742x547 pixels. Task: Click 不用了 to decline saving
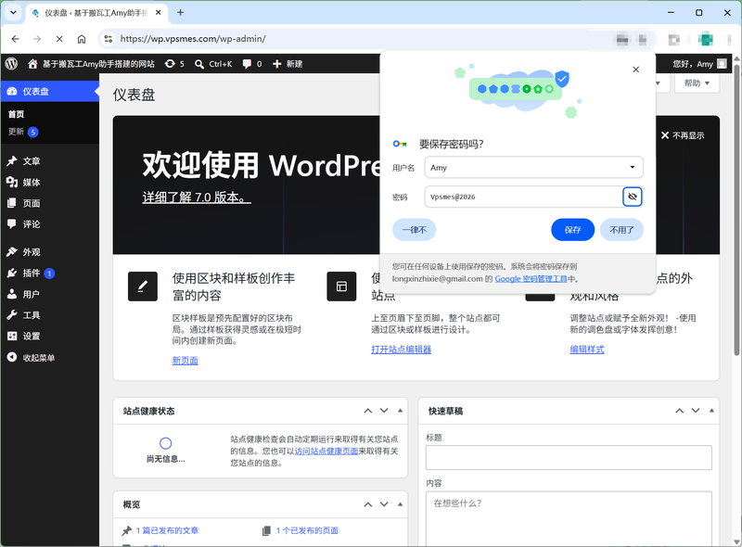coord(621,230)
